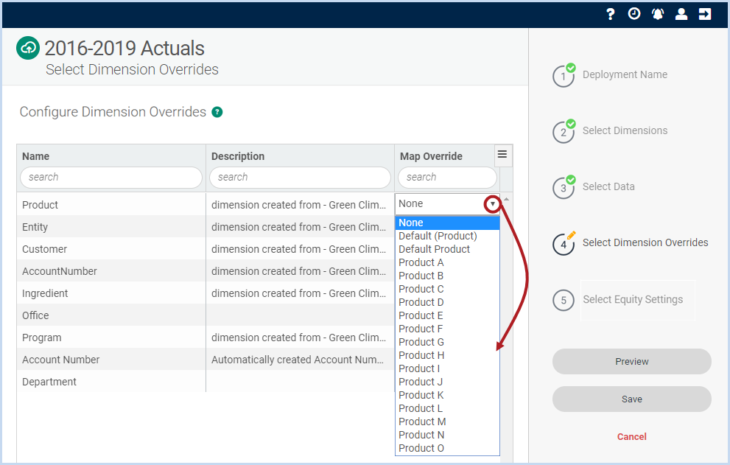Viewport: 730px width, 465px height.
Task: Select Default (Product) option
Action: 447,236
